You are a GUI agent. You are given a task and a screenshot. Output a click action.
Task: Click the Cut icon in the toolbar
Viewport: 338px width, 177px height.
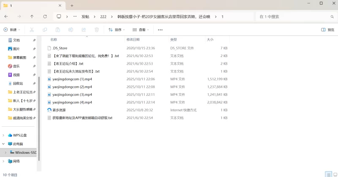click(31, 30)
